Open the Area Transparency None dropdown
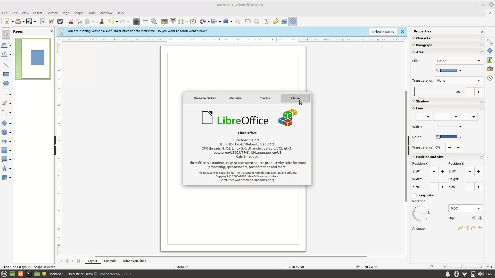495x278 pixels. click(459, 81)
